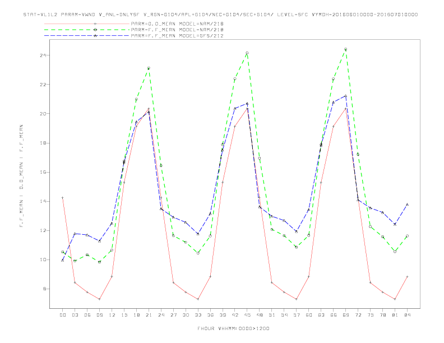Click the x-axis tick label 69

coord(346,315)
